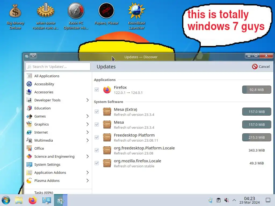This screenshot has height=206, width=275.
Task: Toggle the Mesa update checkbox
Action: [x=97, y=124]
